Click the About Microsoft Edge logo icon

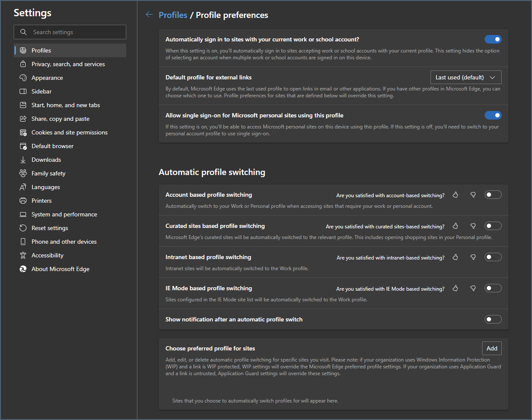click(23, 269)
